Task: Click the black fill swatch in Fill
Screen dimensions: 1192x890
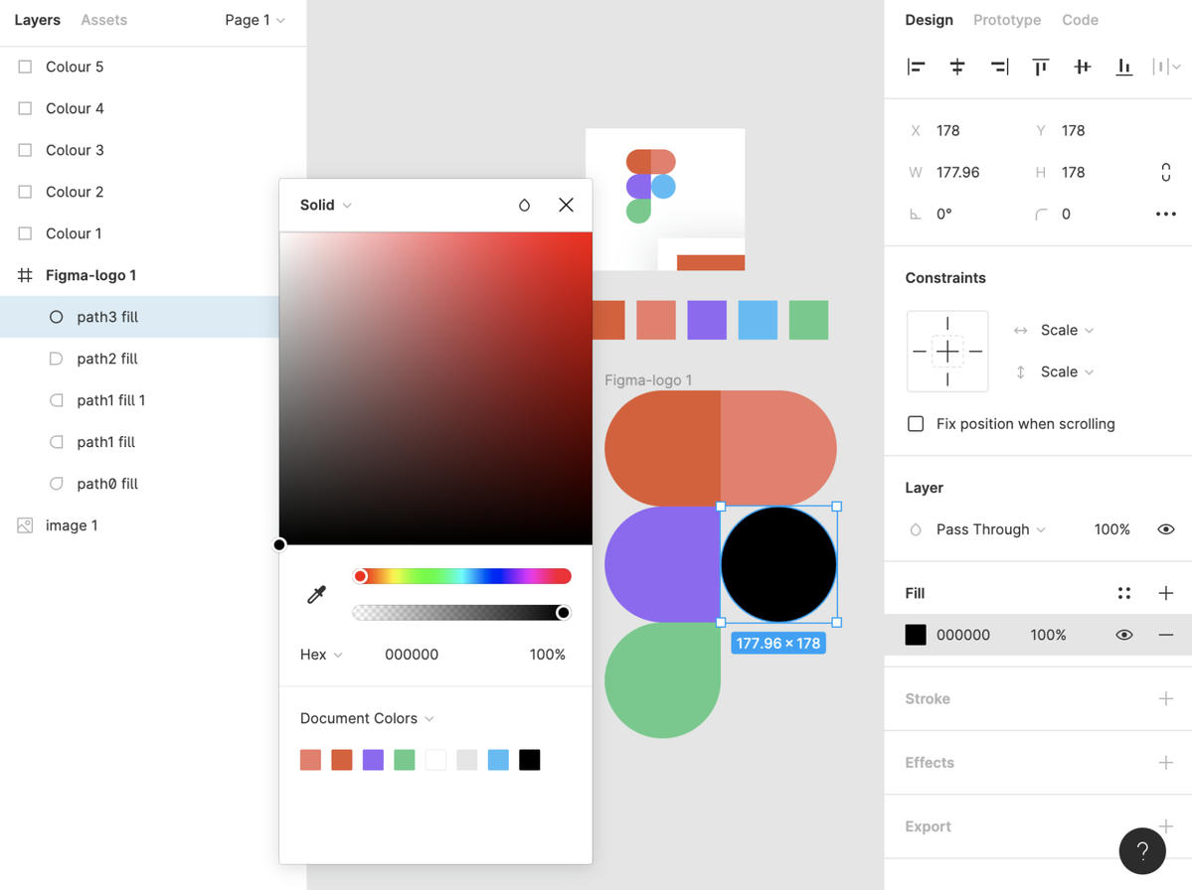Action: [916, 635]
